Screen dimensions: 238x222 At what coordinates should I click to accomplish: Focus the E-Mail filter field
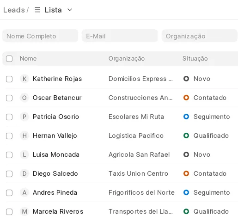(x=120, y=36)
